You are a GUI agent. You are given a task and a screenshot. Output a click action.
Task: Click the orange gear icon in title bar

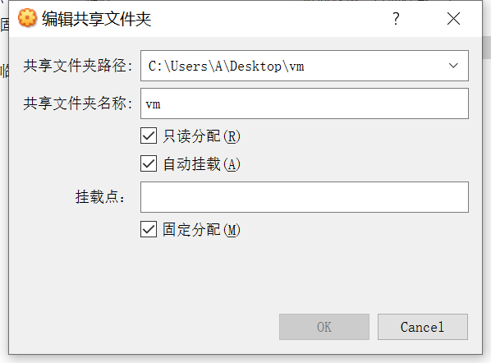pos(27,18)
